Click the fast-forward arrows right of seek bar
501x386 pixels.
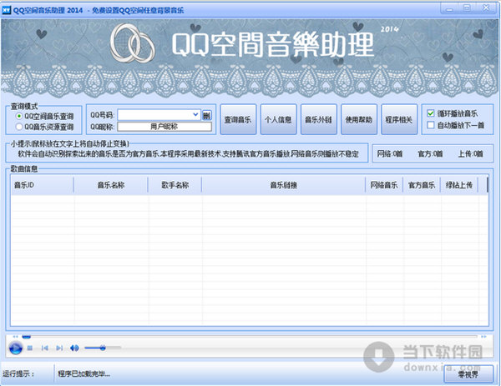click(x=483, y=337)
